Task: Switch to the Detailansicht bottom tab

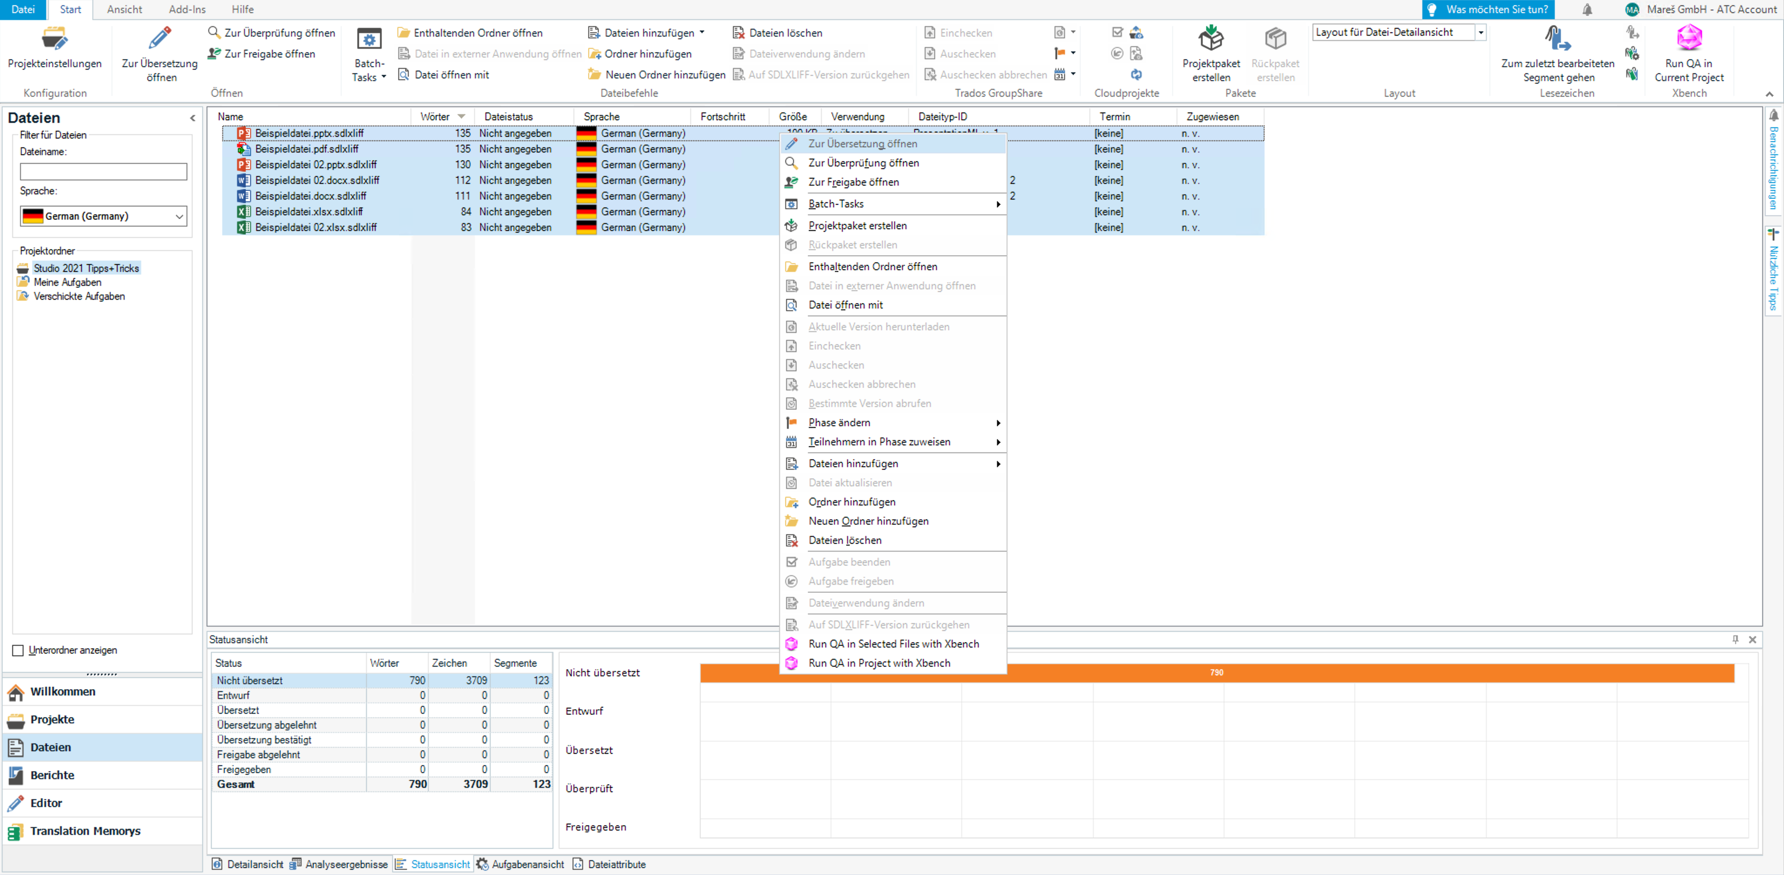Action: click(x=247, y=864)
